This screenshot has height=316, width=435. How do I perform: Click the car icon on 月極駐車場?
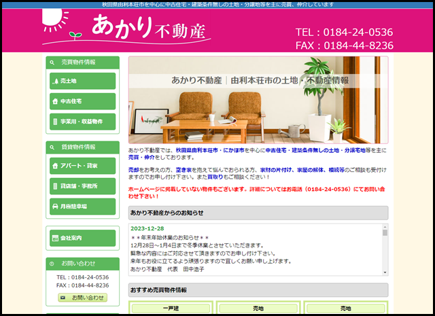click(x=55, y=207)
